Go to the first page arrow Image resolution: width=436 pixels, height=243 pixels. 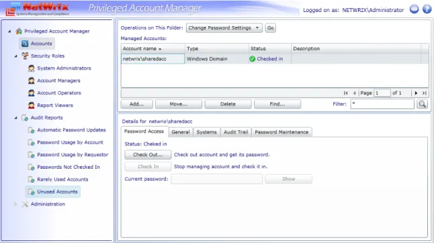click(x=345, y=93)
